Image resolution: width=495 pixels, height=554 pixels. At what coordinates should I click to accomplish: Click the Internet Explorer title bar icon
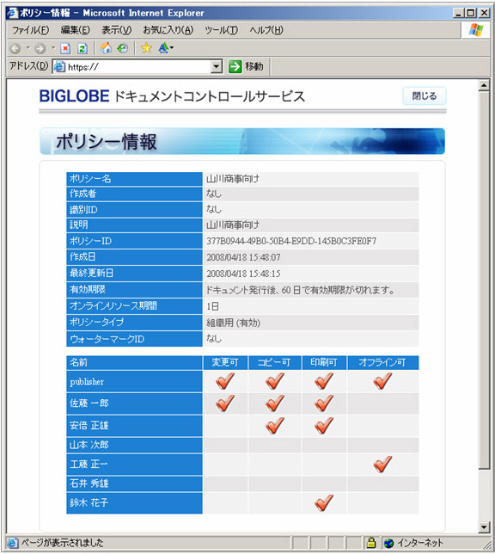tap(13, 13)
